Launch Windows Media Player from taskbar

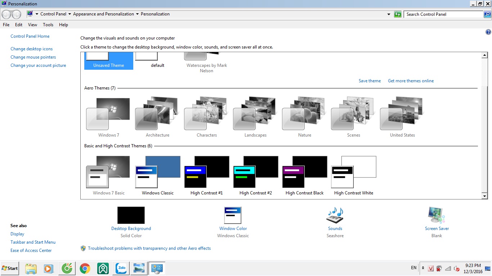[49, 268]
